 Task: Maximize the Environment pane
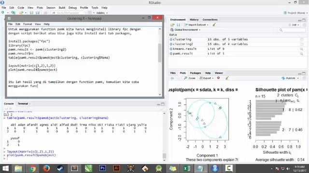[304, 20]
